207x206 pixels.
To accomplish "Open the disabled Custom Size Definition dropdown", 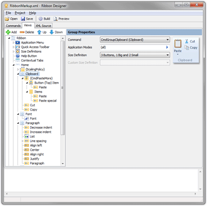I will click(135, 63).
